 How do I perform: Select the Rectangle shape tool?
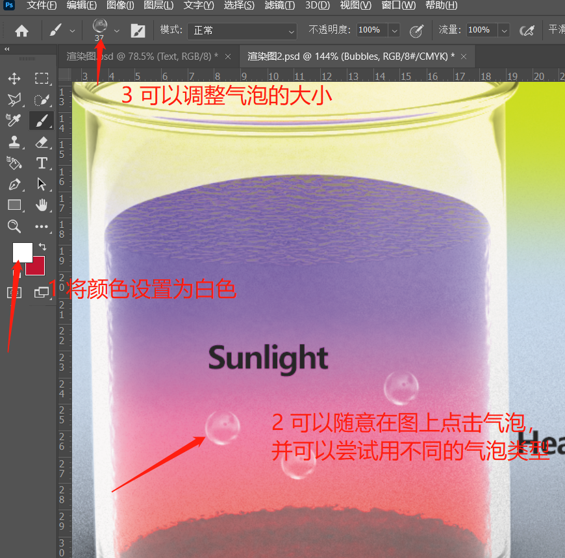14,205
